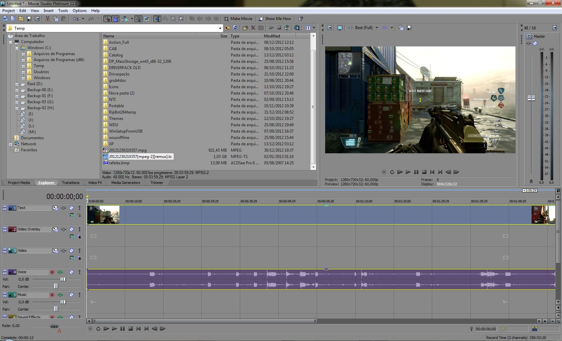Switch to the Transitions tab
This screenshot has width=562, height=341.
click(x=71, y=183)
